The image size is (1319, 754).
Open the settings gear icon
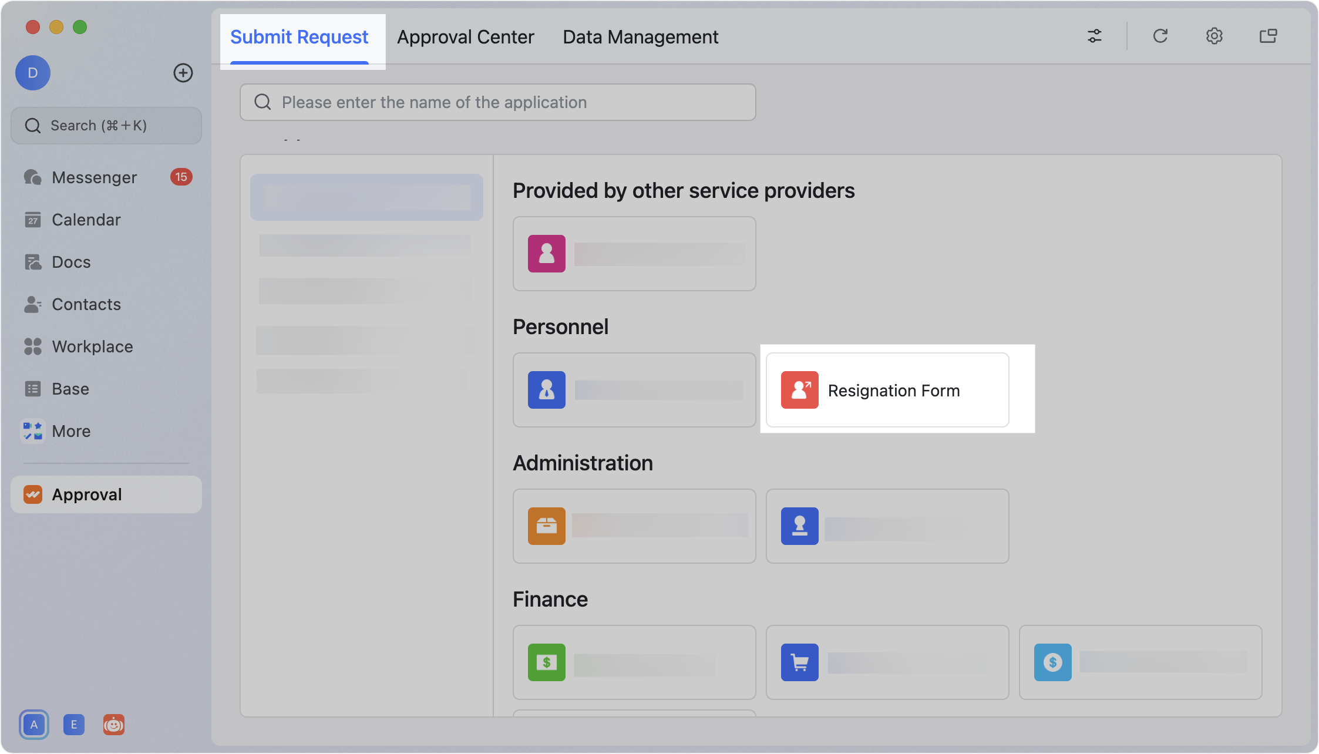tap(1214, 36)
